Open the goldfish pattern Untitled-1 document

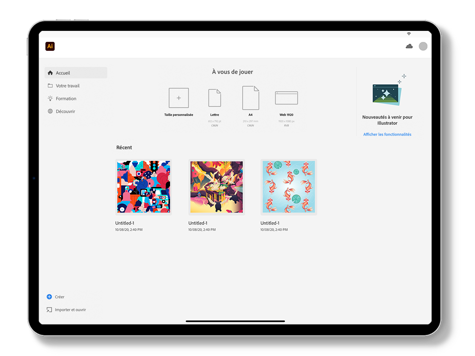[288, 187]
